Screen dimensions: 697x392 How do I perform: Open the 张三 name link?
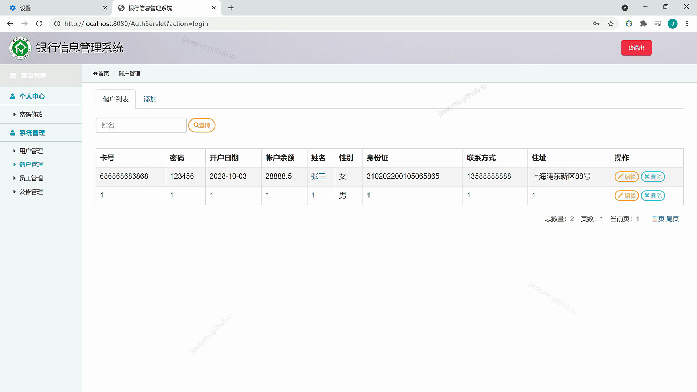coord(318,176)
